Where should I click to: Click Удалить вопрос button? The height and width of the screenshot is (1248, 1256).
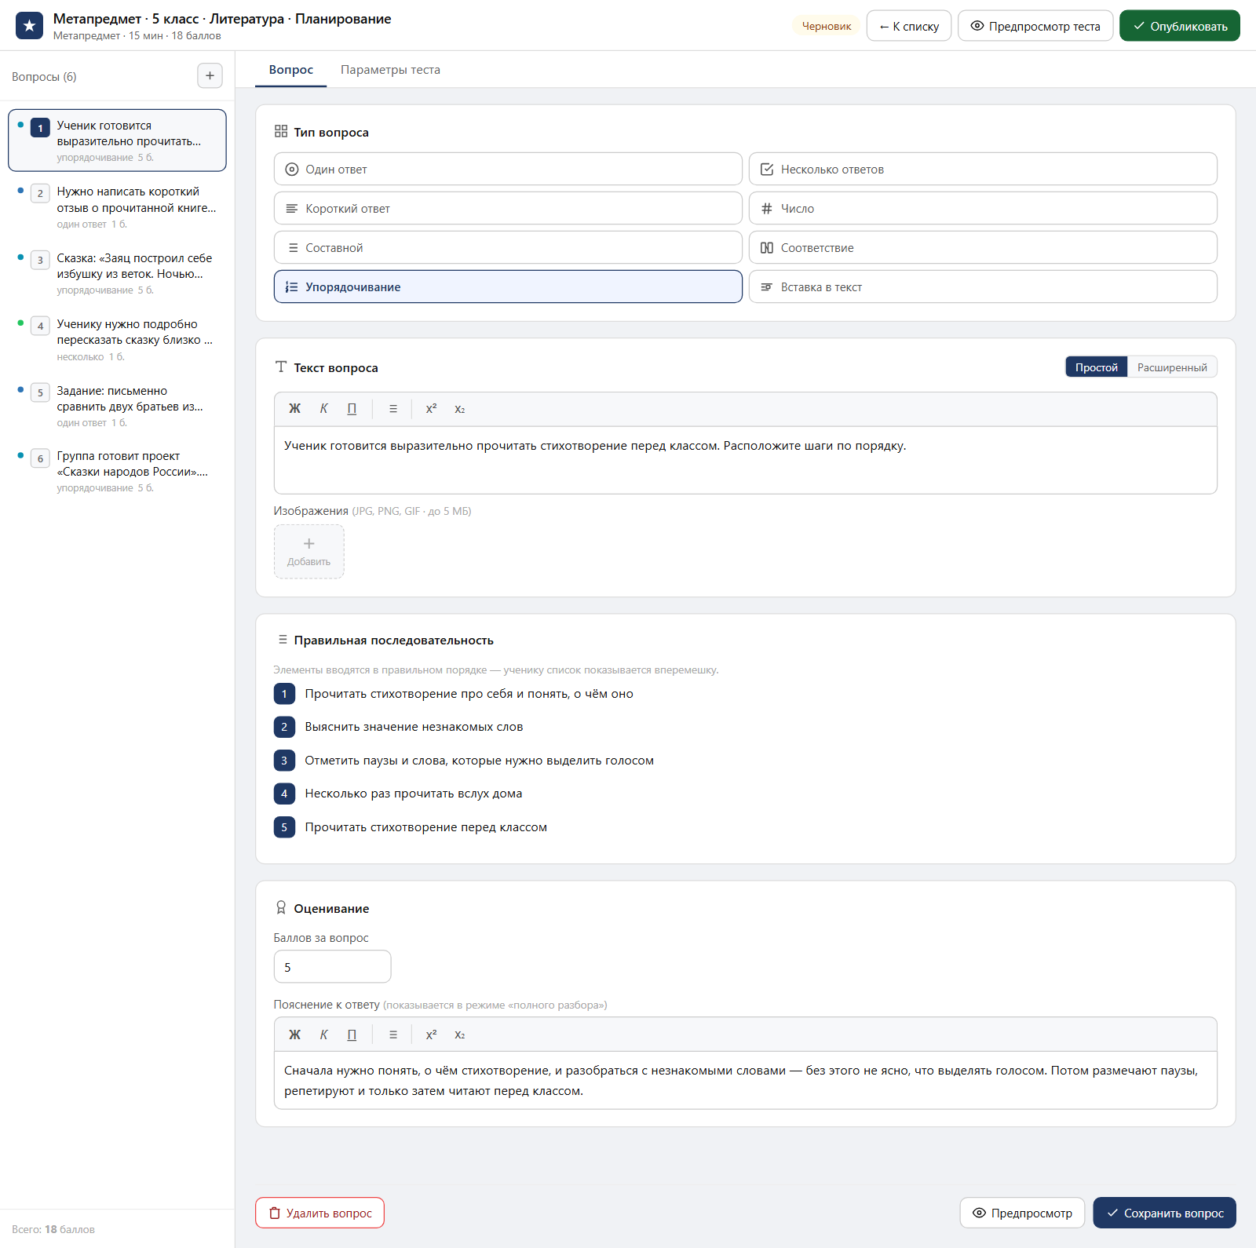pyautogui.click(x=319, y=1213)
